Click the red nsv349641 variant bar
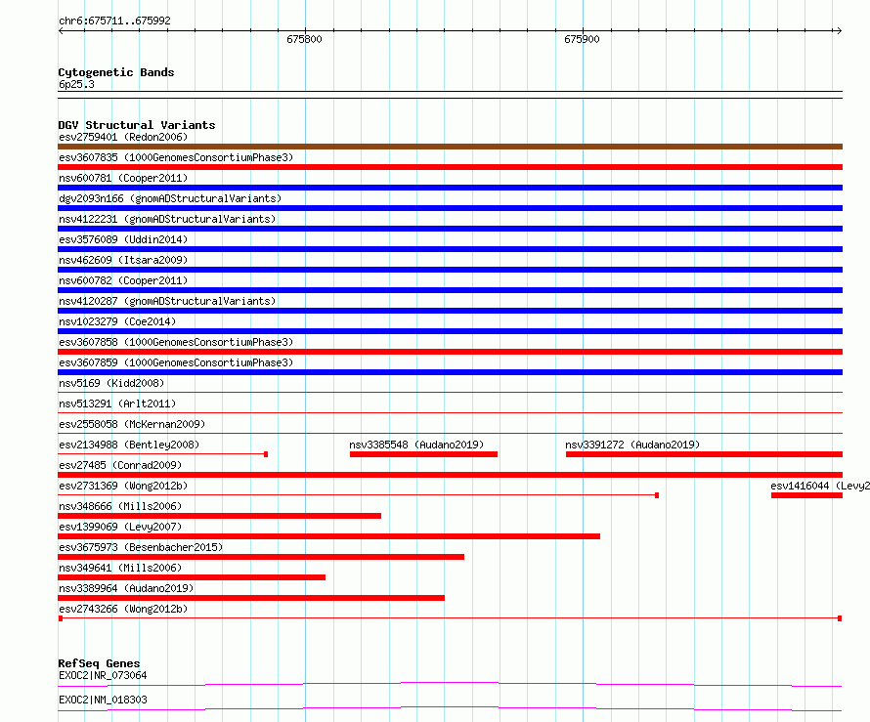Screen dimensions: 870x722 pos(192,577)
